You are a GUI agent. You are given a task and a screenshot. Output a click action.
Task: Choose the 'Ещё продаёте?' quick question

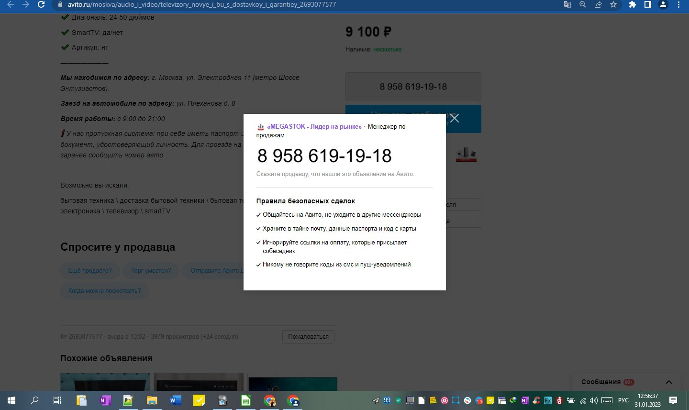pyautogui.click(x=90, y=271)
